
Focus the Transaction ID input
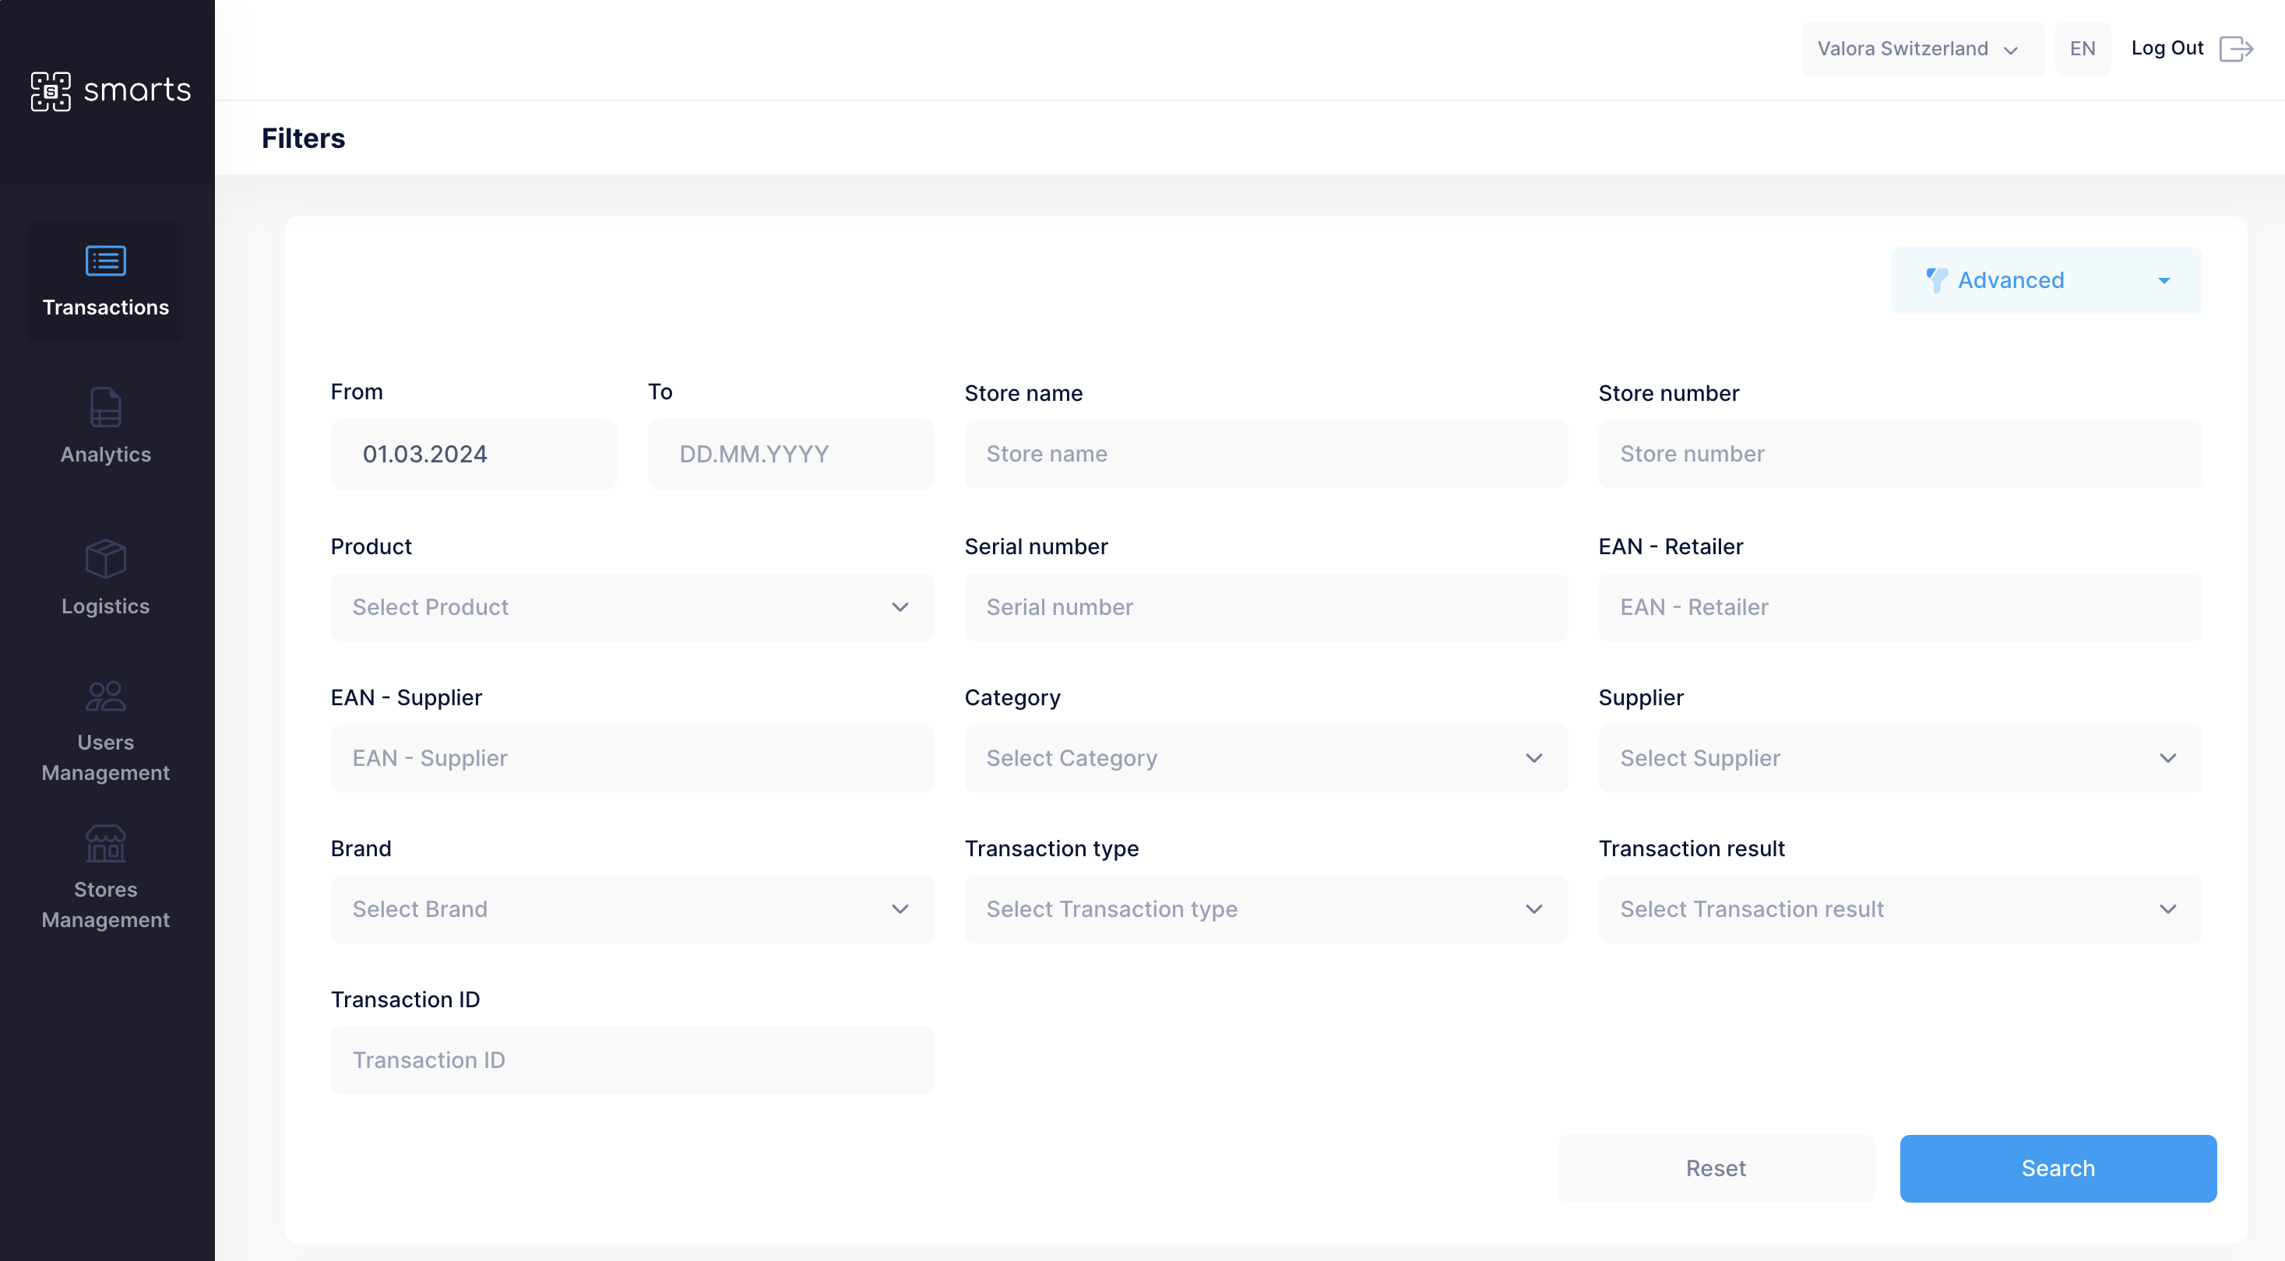[632, 1059]
